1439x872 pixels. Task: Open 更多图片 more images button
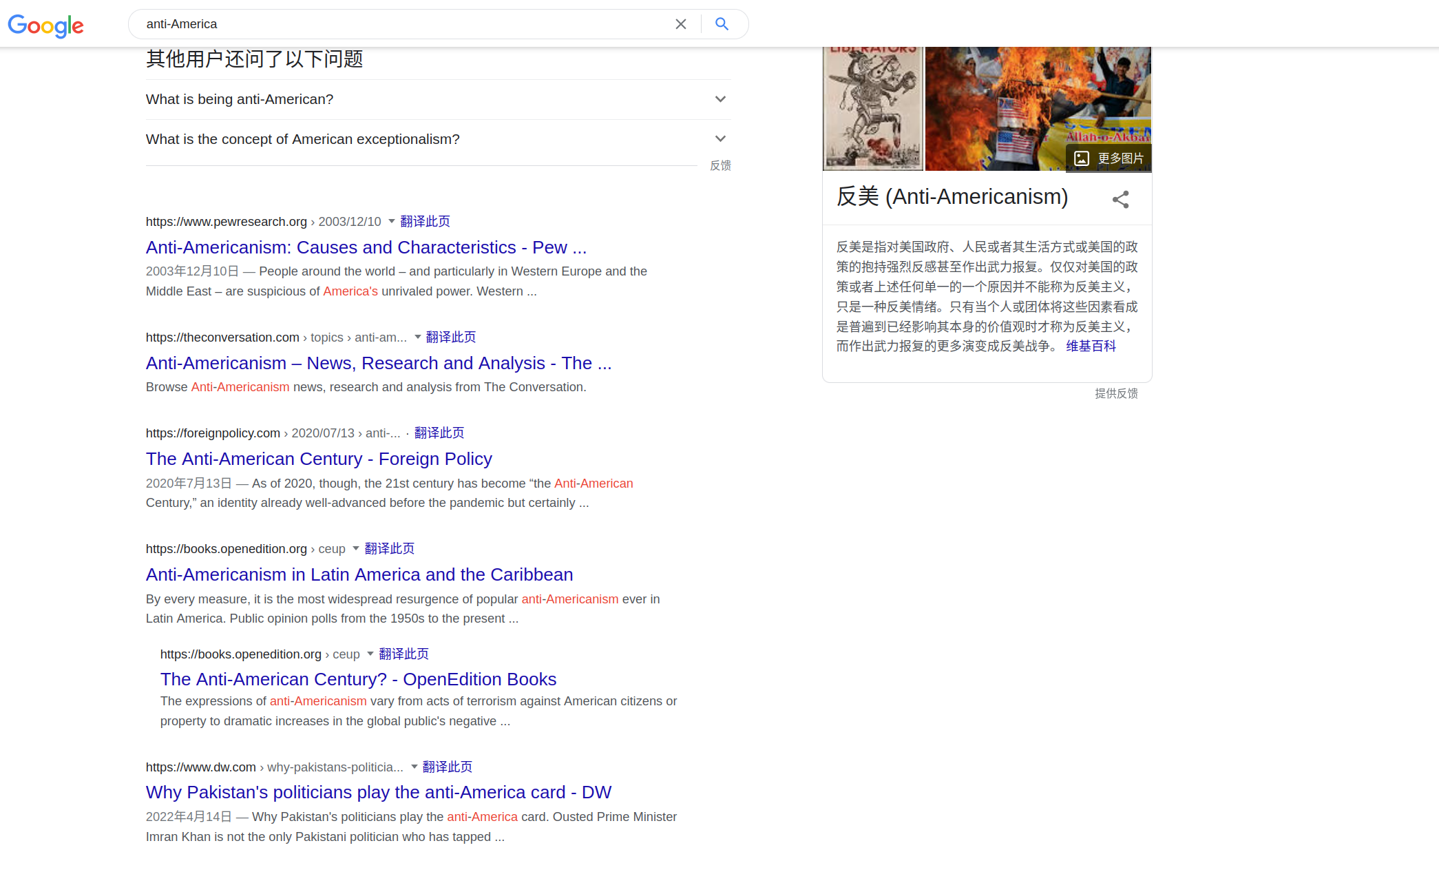point(1109,158)
